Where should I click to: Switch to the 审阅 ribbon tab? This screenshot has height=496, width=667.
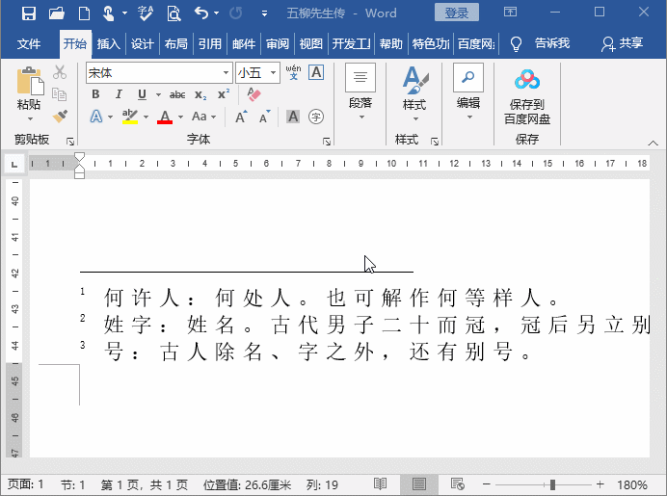pyautogui.click(x=278, y=44)
